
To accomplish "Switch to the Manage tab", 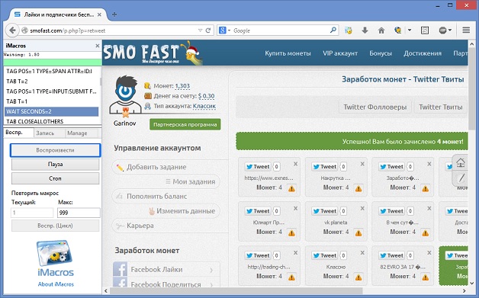I will pyautogui.click(x=82, y=133).
